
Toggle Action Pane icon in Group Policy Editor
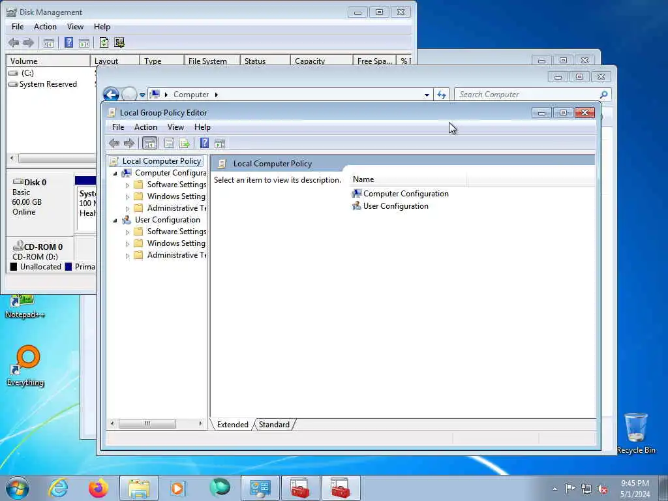[220, 144]
